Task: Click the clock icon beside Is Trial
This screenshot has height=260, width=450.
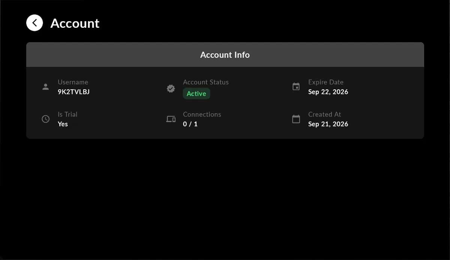Action: (x=45, y=119)
